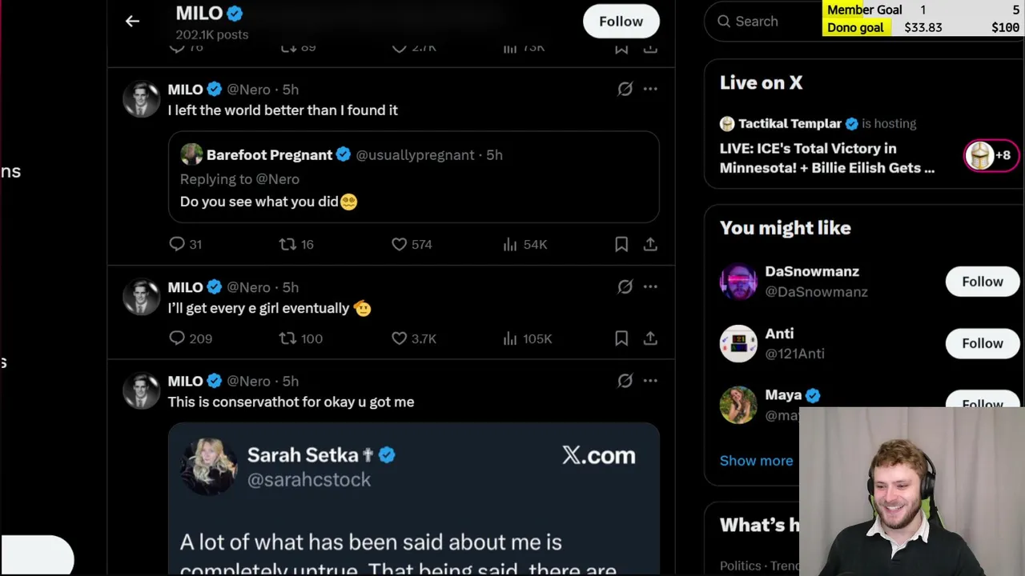This screenshot has width=1025, height=576.
Task: Click the back arrow beside MILO
Action: point(132,22)
